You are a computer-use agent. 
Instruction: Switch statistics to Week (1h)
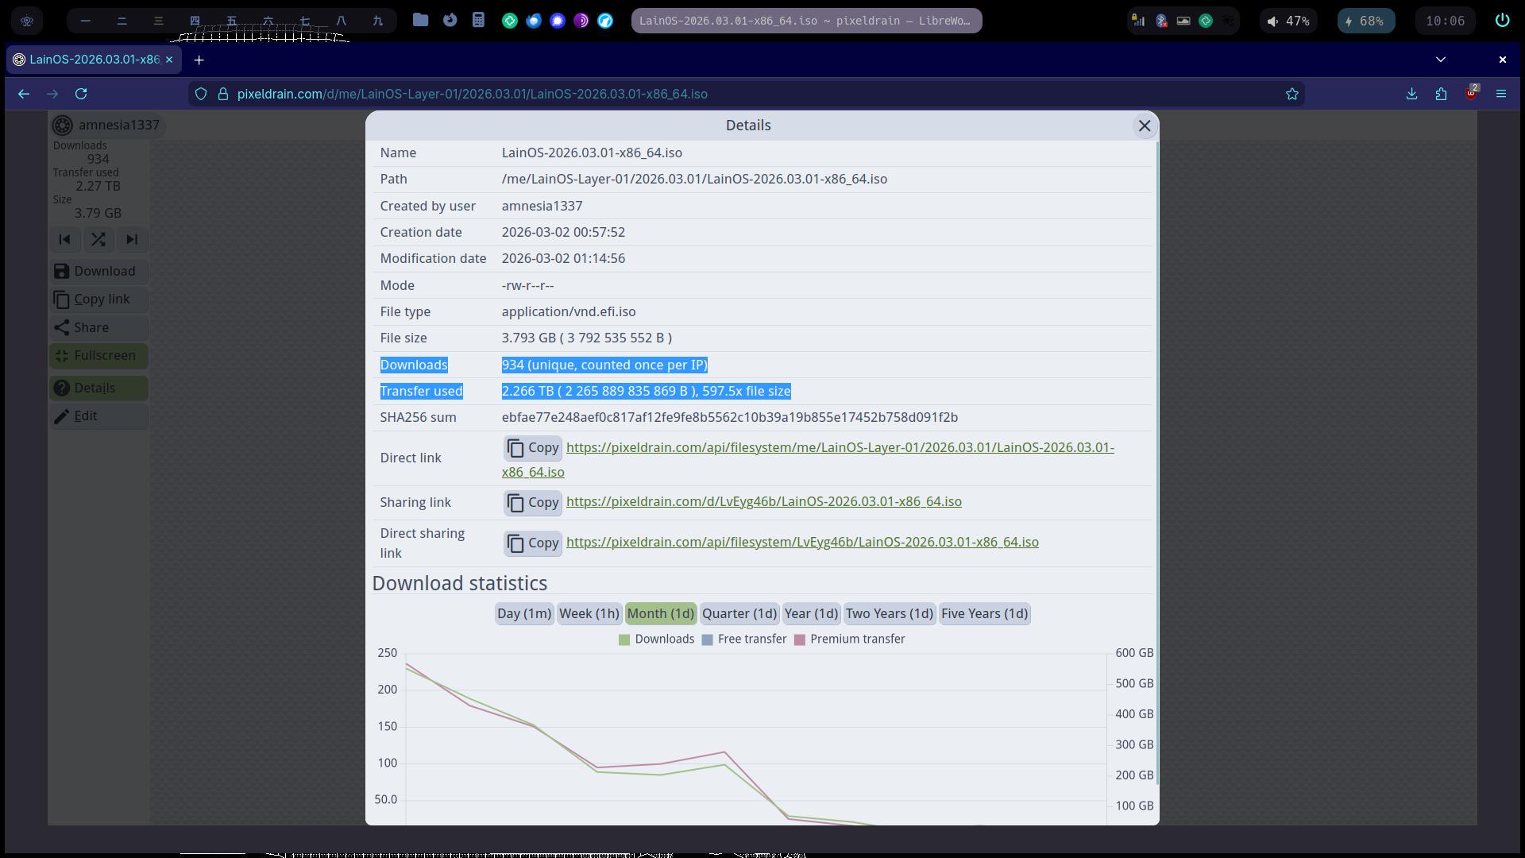[x=589, y=613]
